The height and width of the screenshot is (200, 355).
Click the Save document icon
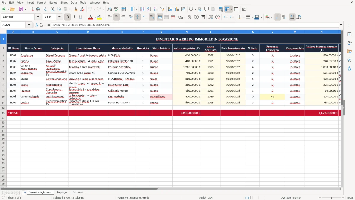coord(21,9)
